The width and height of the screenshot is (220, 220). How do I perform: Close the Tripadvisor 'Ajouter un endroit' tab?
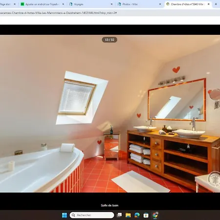point(63,4)
